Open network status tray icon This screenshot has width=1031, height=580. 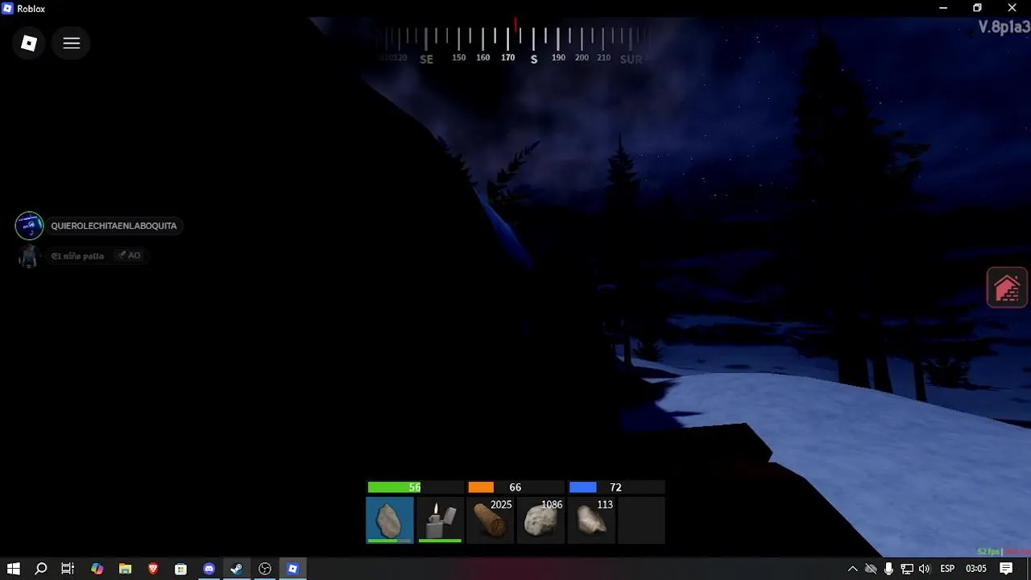pos(906,569)
